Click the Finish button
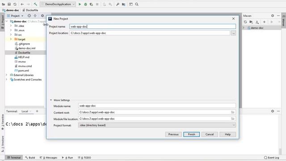This screenshot has height=161, width=286. click(x=192, y=134)
